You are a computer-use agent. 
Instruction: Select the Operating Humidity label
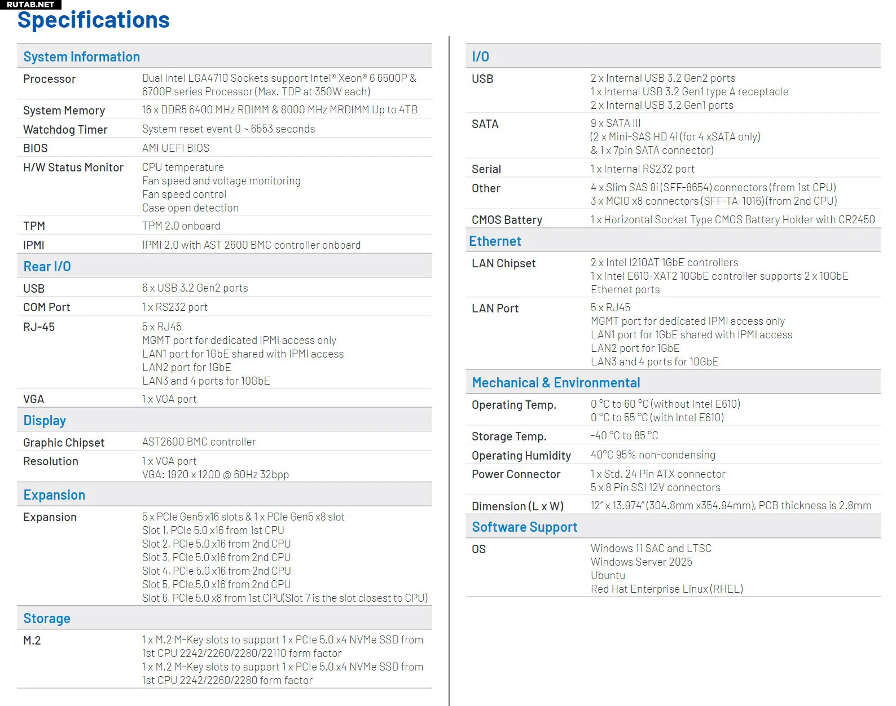pyautogui.click(x=521, y=456)
